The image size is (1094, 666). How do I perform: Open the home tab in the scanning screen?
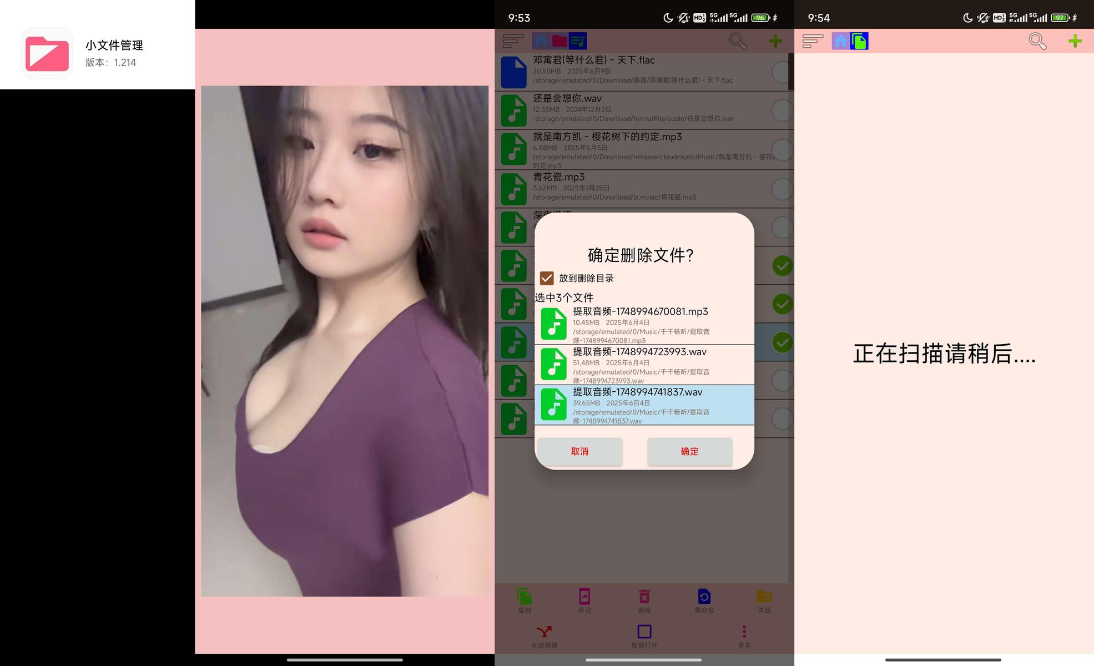(840, 41)
